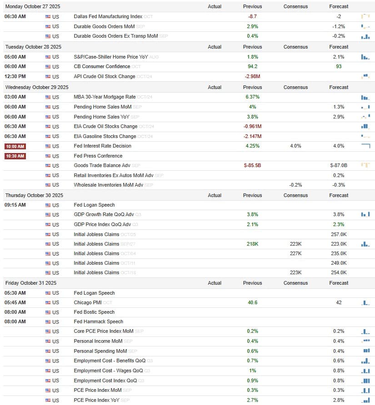Click chart icon for PCE Price Index YoY
The width and height of the screenshot is (375, 405).
pos(366,400)
